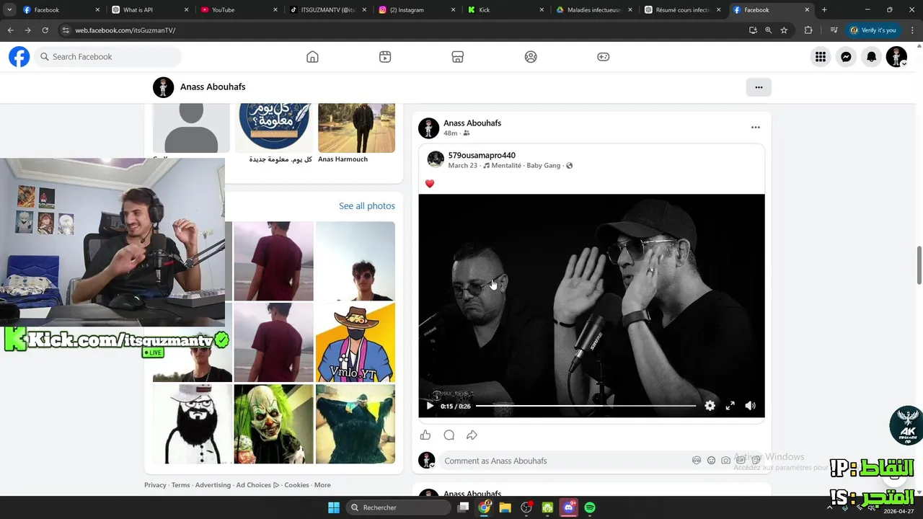Viewport: 923px width, 519px height.
Task: Reload the page in Chrome
Action: pos(45,30)
